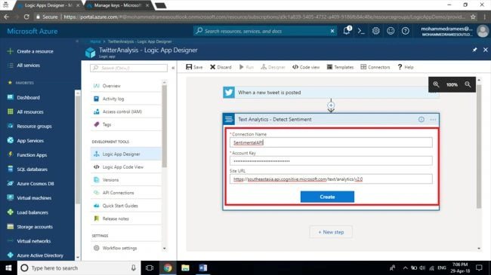Open Chrome in the taskbar
Viewport: 491px width, 275px height.
(x=168, y=267)
